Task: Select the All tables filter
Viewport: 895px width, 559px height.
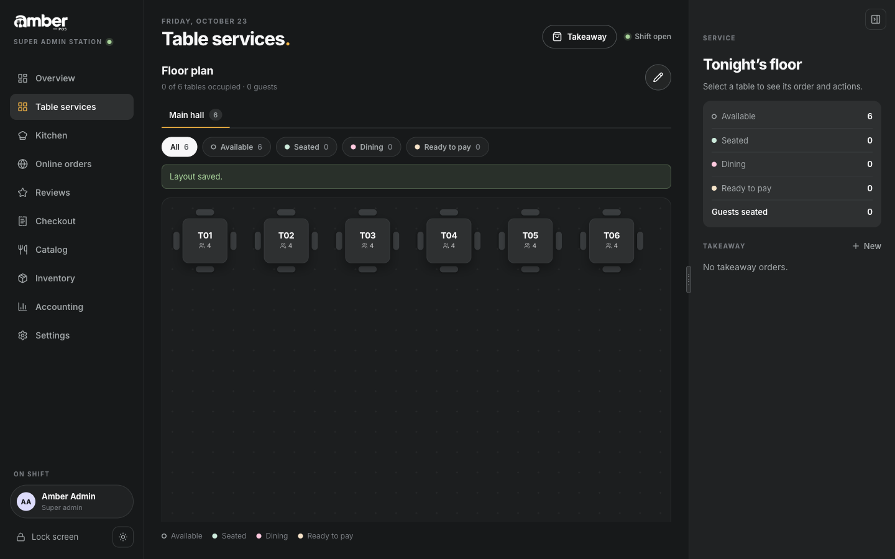Action: (x=180, y=147)
